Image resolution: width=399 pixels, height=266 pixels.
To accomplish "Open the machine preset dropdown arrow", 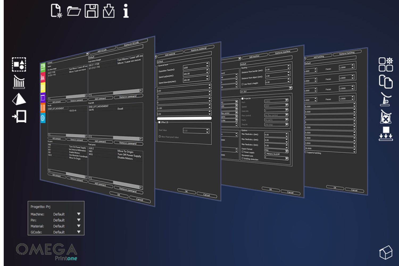I will 239,59.
